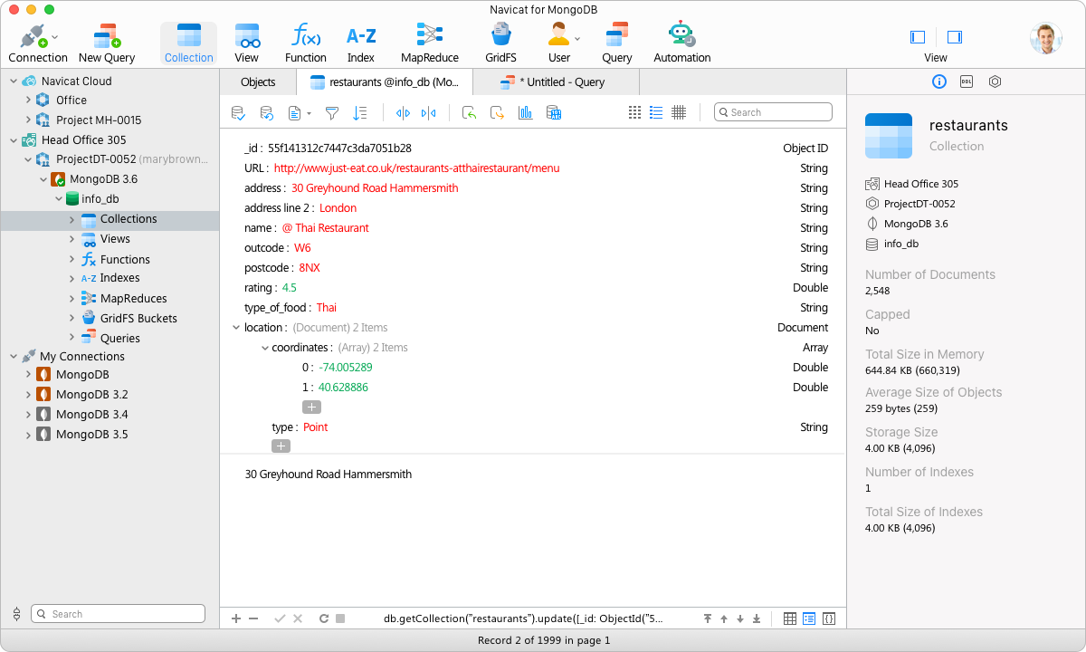The width and height of the screenshot is (1086, 652).
Task: Select MongoDB 3.4 under My Connections
Action: point(91,415)
